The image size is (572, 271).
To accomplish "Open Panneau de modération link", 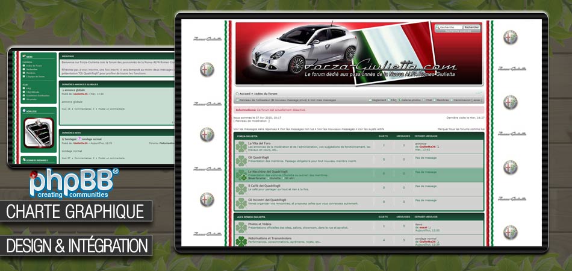I will click(252, 120).
